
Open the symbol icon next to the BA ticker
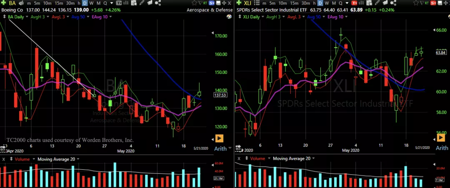click(x=21, y=3)
